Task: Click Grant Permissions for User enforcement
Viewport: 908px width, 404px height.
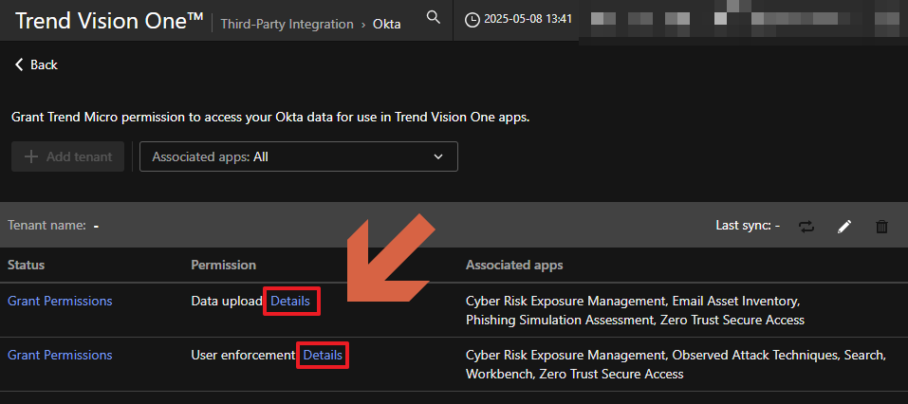Action: coord(60,355)
